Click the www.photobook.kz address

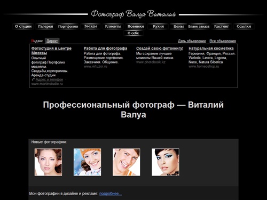(151, 62)
